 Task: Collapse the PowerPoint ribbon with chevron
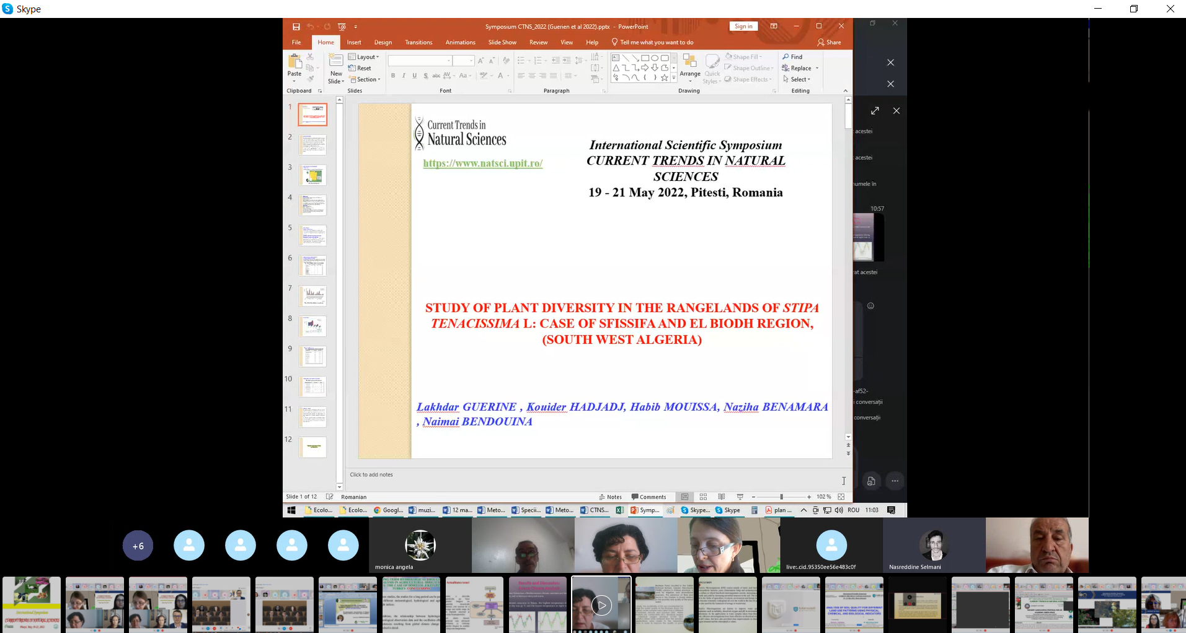tap(846, 91)
